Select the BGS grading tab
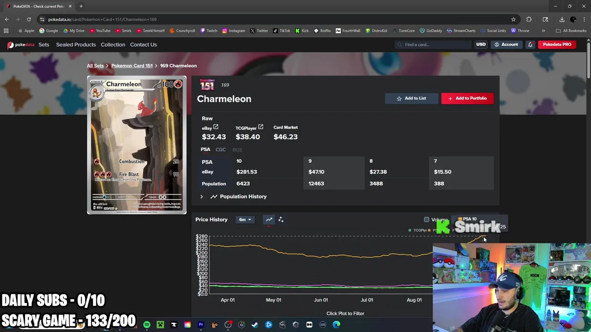Image resolution: width=591 pixels, height=332 pixels. (237, 149)
